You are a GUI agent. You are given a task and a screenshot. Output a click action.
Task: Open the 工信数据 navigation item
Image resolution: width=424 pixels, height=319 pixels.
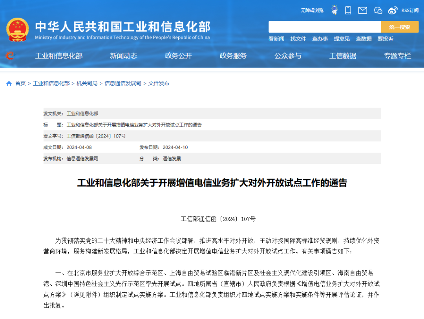(x=343, y=56)
